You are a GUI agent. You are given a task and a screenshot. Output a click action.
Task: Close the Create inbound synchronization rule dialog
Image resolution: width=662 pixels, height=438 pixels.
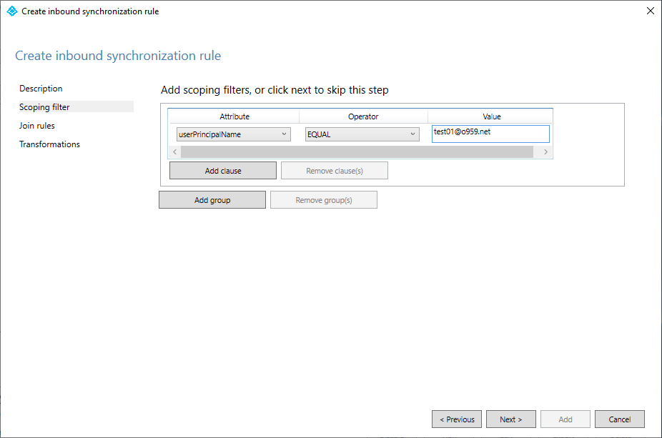point(650,11)
